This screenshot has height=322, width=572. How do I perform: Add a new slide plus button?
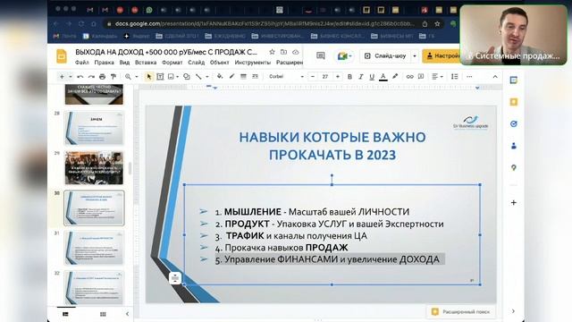(x=62, y=76)
